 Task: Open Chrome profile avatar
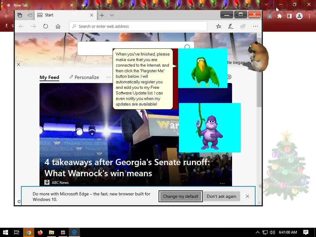tap(299, 16)
